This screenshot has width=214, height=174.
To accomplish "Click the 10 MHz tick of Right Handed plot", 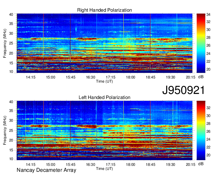I will (11, 72).
